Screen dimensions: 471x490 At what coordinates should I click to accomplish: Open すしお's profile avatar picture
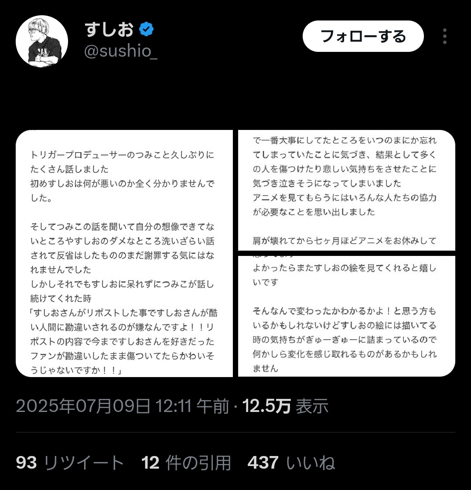click(42, 41)
